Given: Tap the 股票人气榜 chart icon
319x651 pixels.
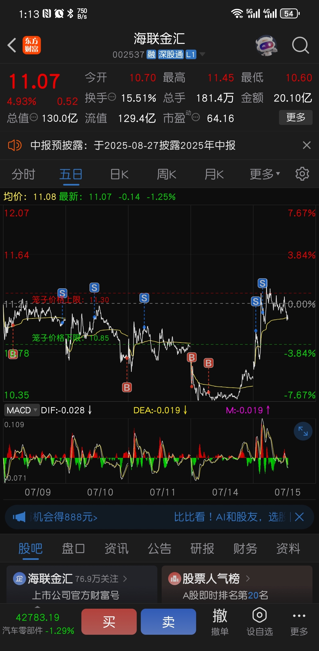Looking at the screenshot, I should [x=174, y=579].
